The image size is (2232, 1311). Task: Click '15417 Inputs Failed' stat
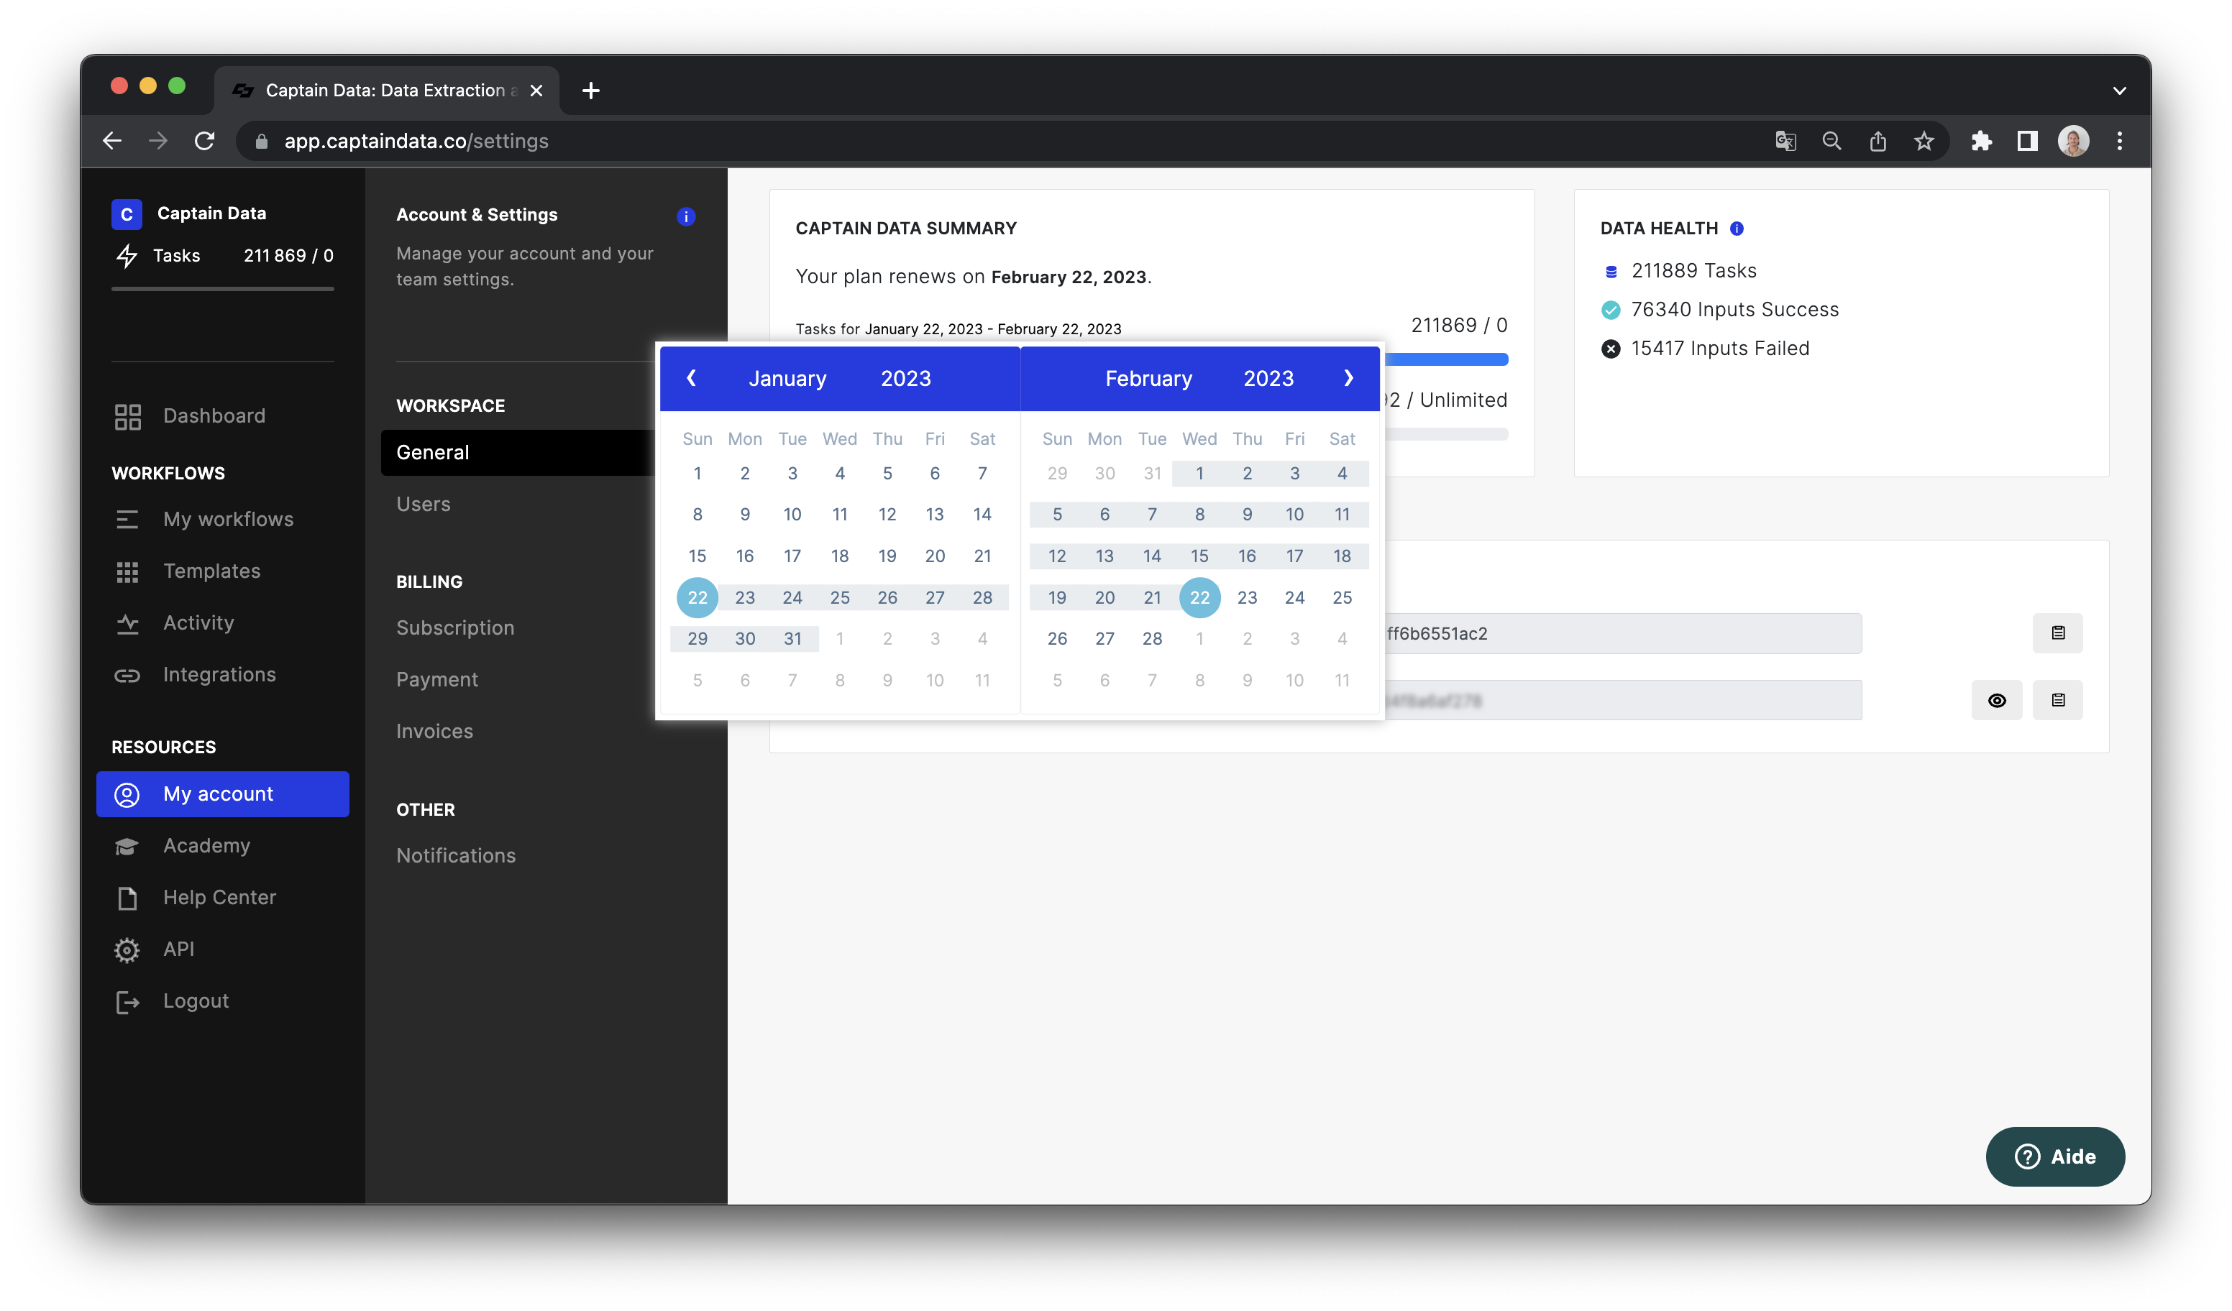click(x=1720, y=349)
